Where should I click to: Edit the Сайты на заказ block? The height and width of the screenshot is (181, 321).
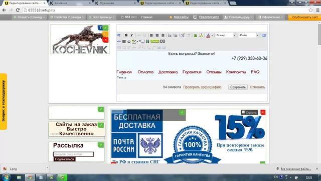[x=101, y=125]
